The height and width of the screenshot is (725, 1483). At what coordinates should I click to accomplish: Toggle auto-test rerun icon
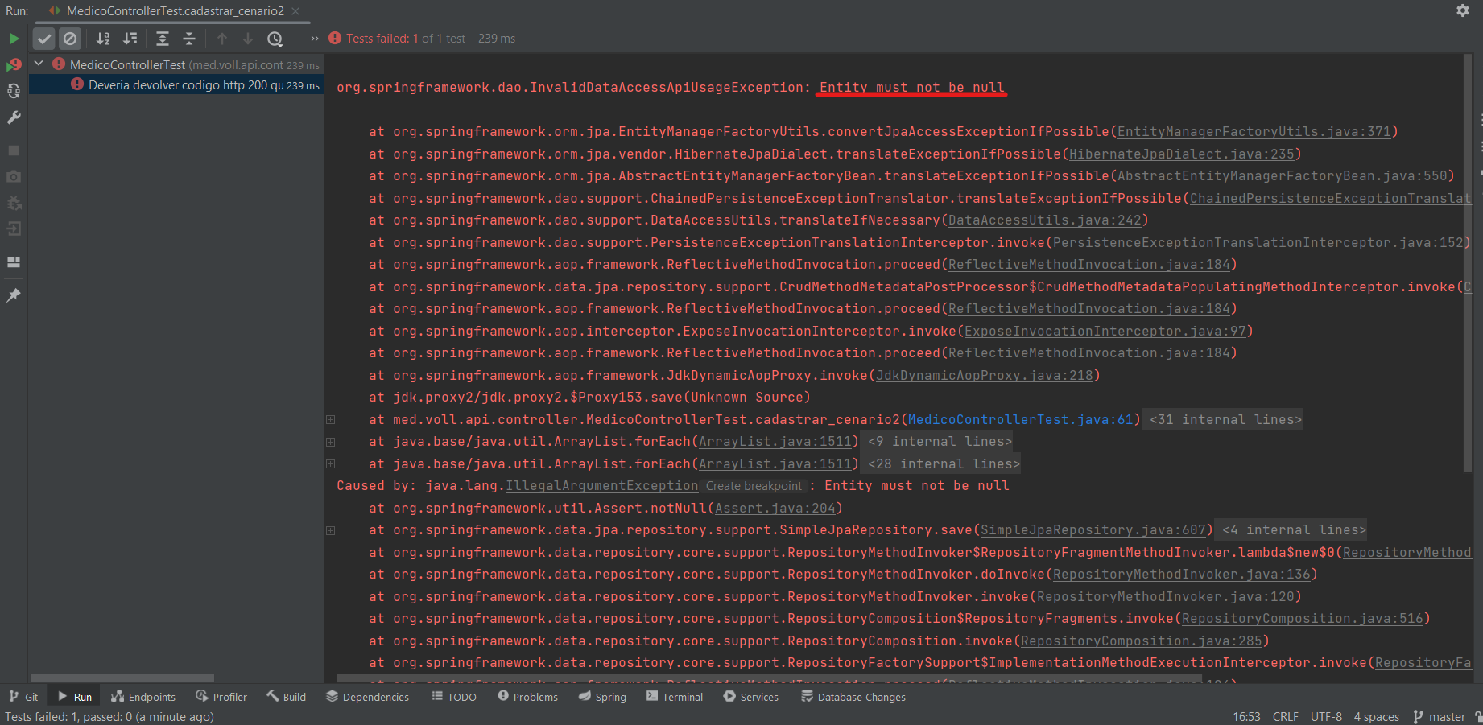coord(14,91)
